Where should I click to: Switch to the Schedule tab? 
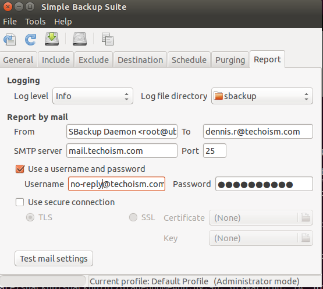189,60
